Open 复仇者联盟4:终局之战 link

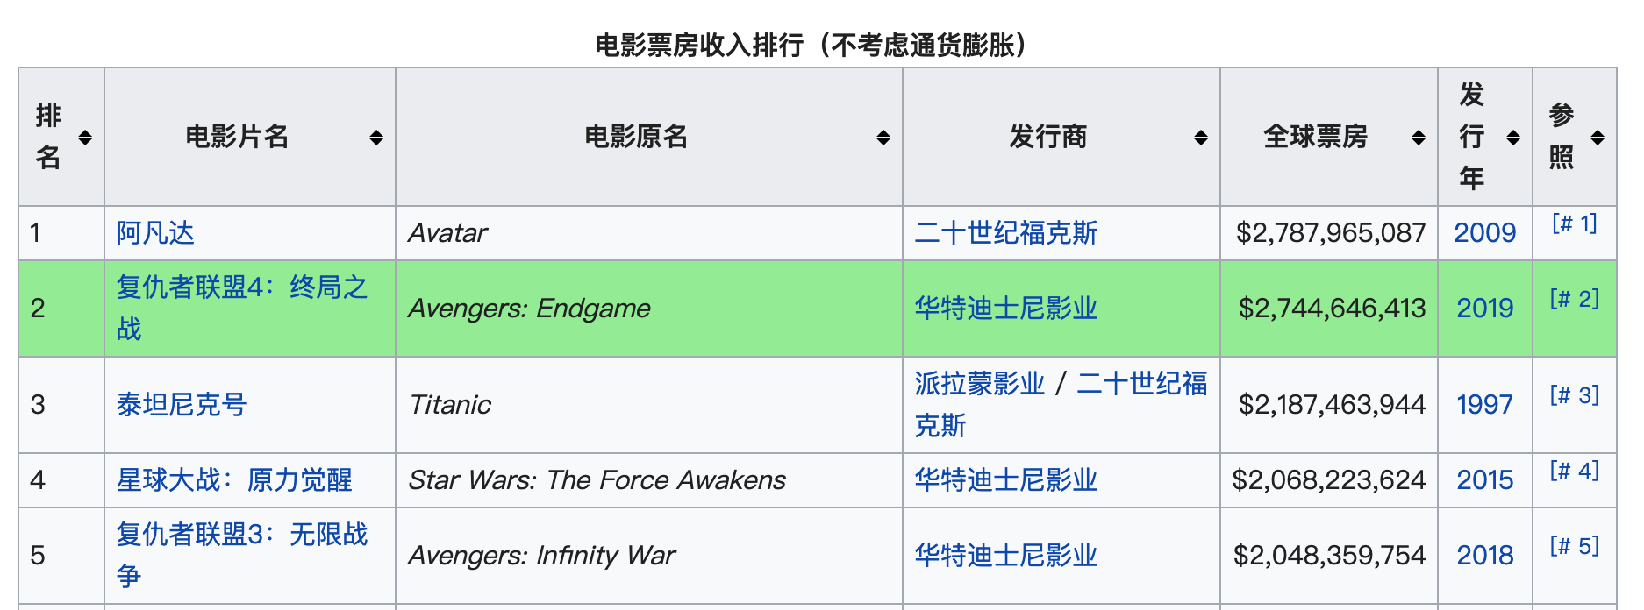click(241, 288)
